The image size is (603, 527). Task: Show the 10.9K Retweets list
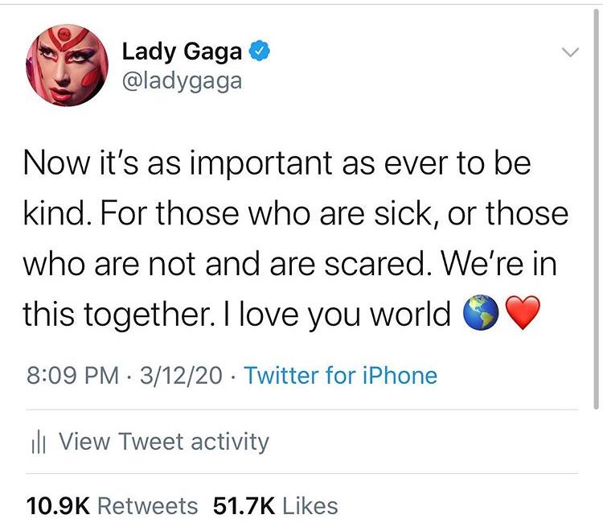pyautogui.click(x=112, y=506)
